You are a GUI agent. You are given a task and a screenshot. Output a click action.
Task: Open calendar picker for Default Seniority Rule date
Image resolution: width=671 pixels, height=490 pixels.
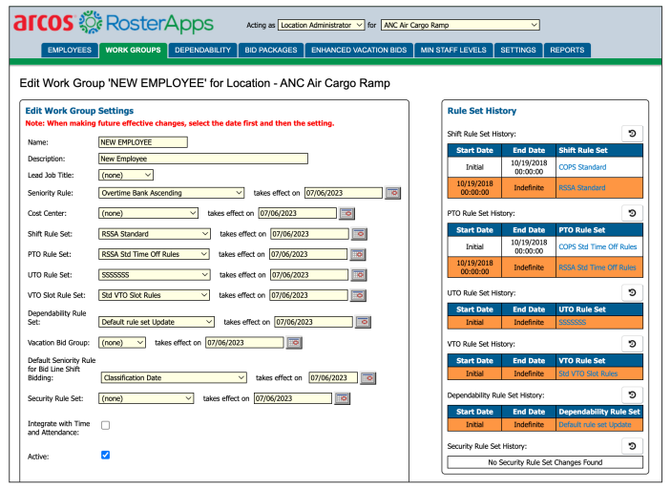[x=368, y=378]
